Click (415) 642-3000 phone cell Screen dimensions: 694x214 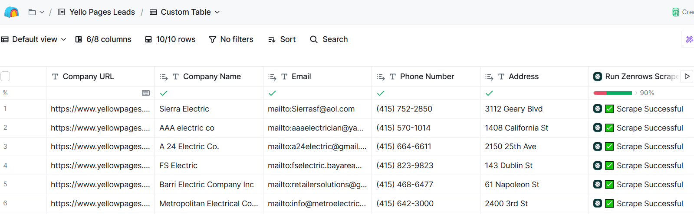[426, 204]
